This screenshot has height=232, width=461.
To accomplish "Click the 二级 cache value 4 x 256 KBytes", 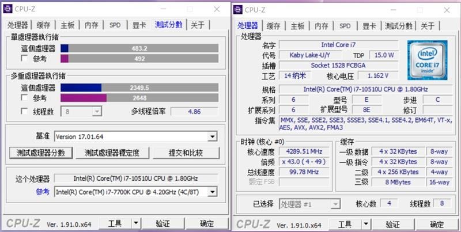I will pos(398,172).
